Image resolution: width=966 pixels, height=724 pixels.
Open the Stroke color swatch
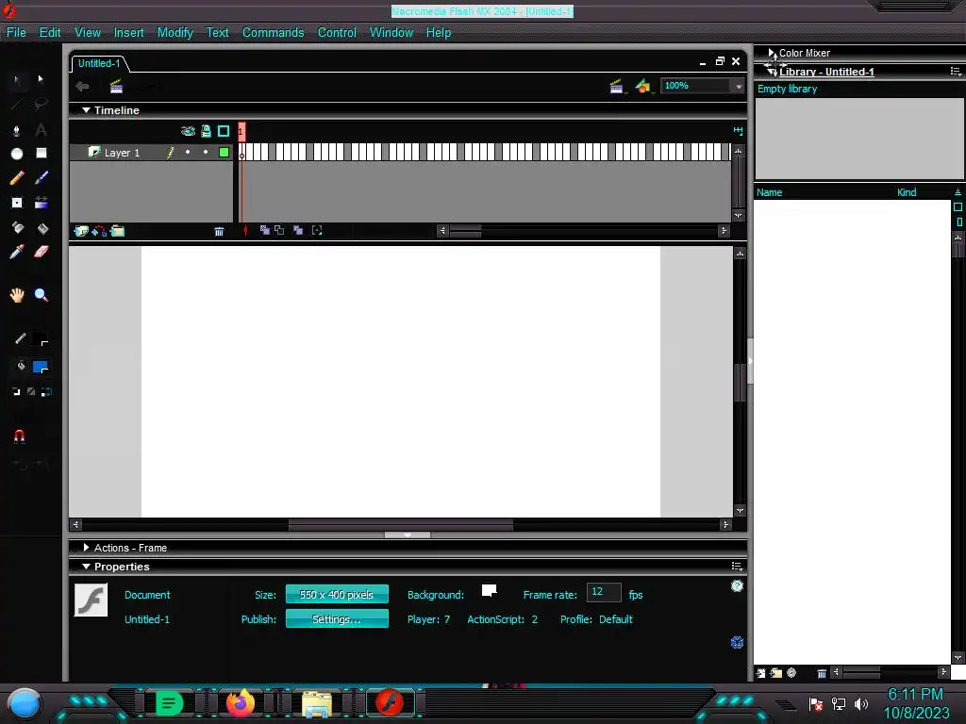pos(41,340)
